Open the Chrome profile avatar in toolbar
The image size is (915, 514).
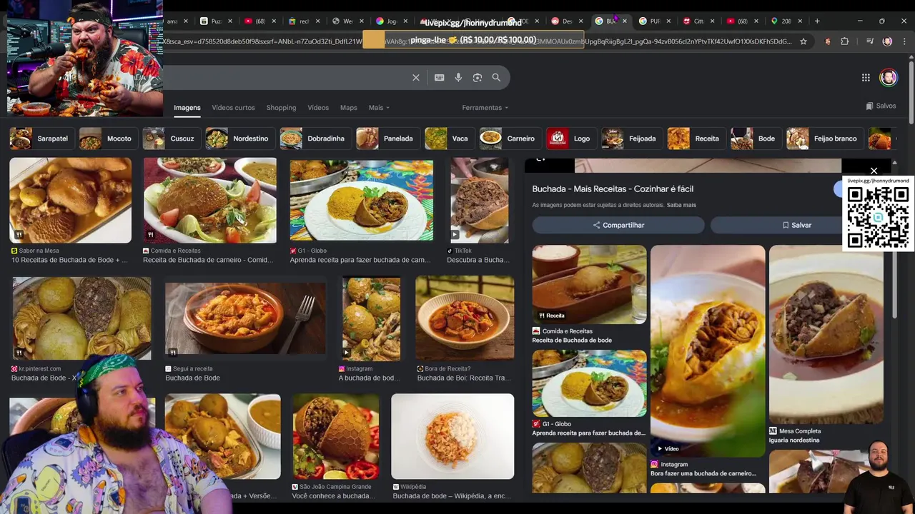coord(887,41)
